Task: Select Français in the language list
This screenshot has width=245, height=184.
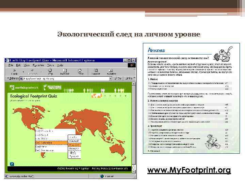Action: point(75,149)
